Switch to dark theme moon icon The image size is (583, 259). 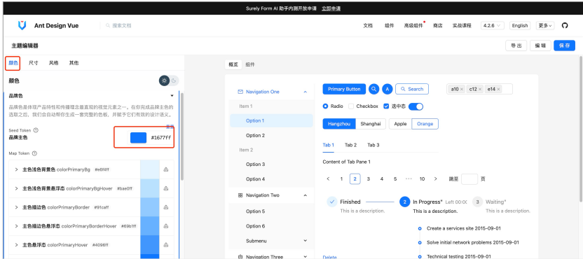click(x=174, y=80)
